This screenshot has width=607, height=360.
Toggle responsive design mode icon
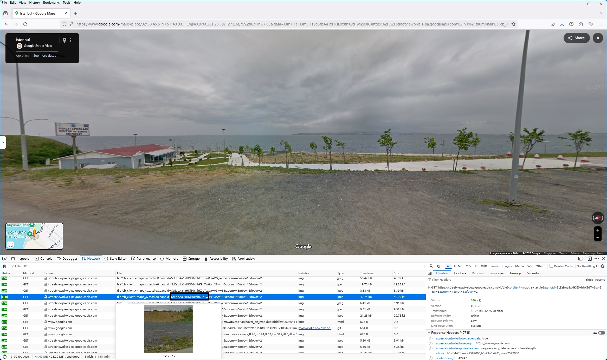[590, 259]
